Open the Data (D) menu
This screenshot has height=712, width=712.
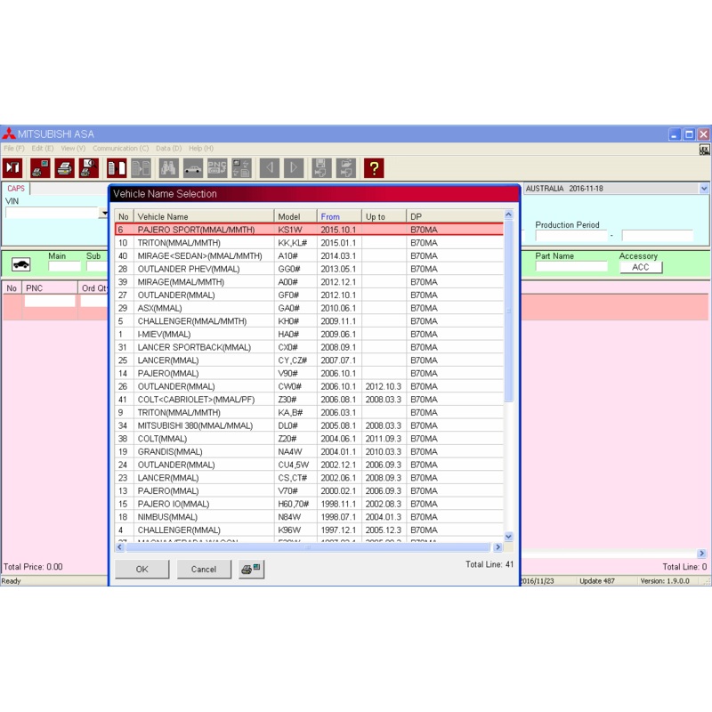pyautogui.click(x=168, y=149)
